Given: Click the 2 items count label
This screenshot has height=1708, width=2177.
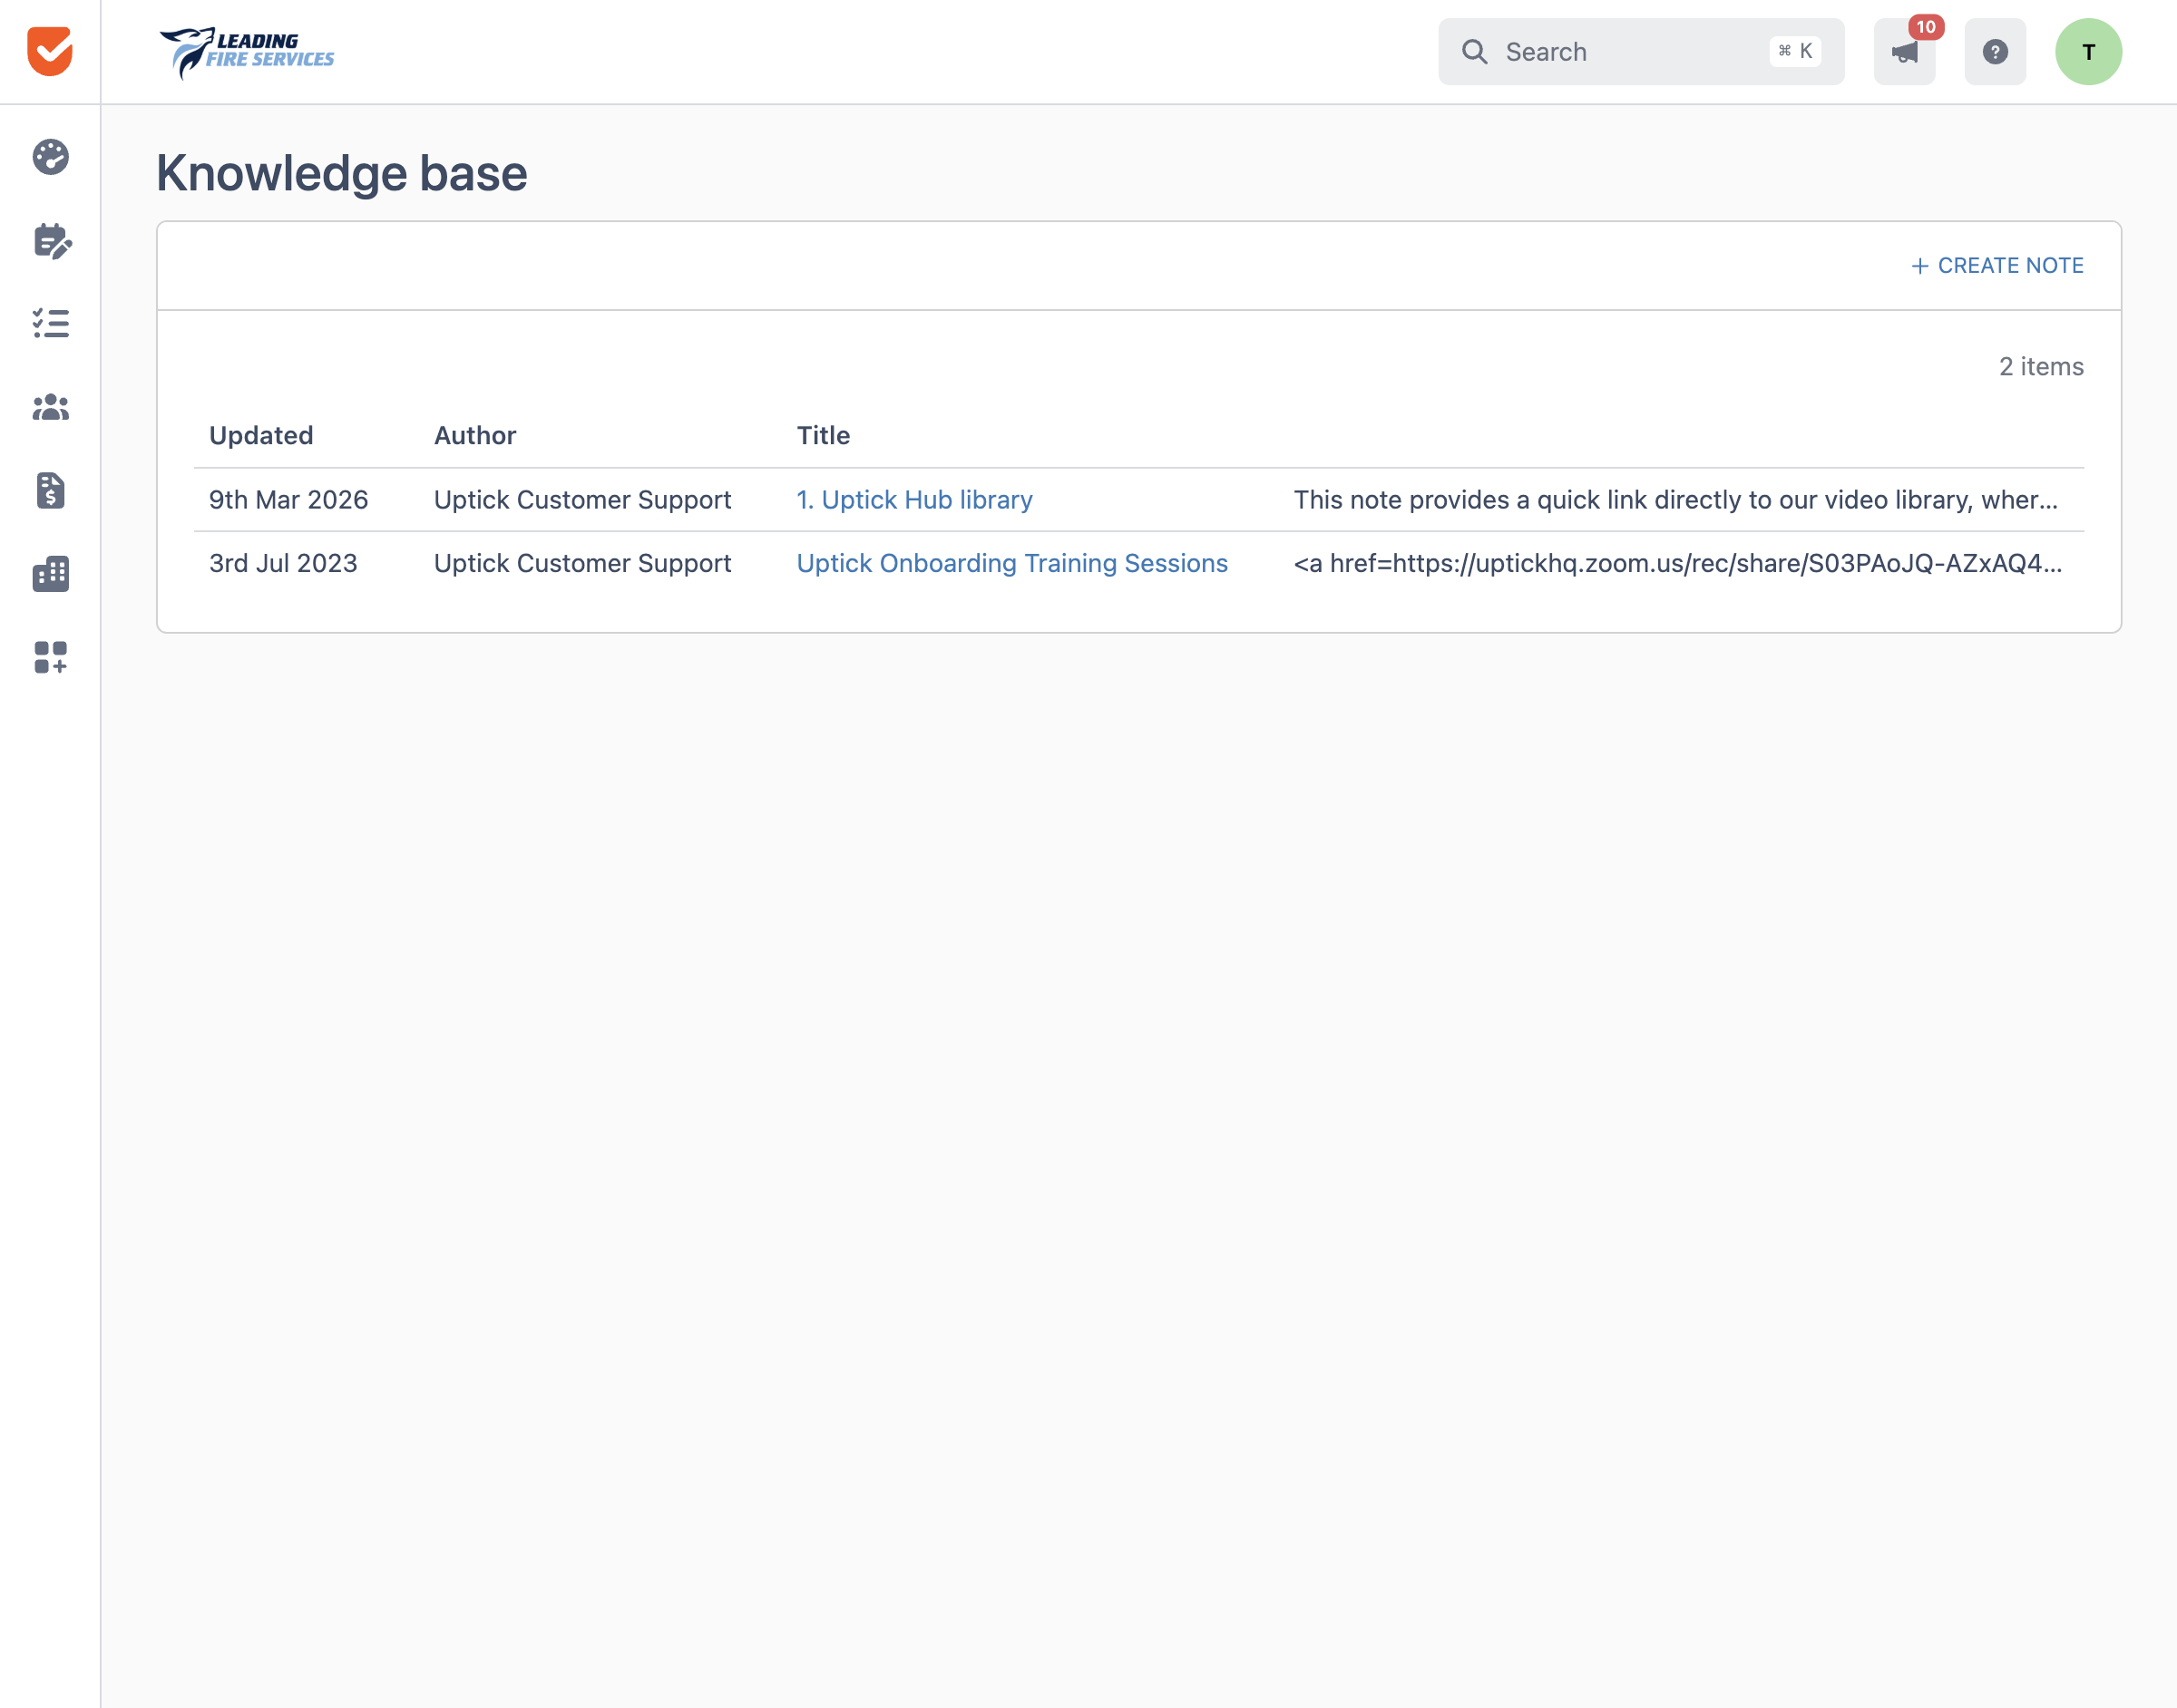Looking at the screenshot, I should click(2041, 366).
